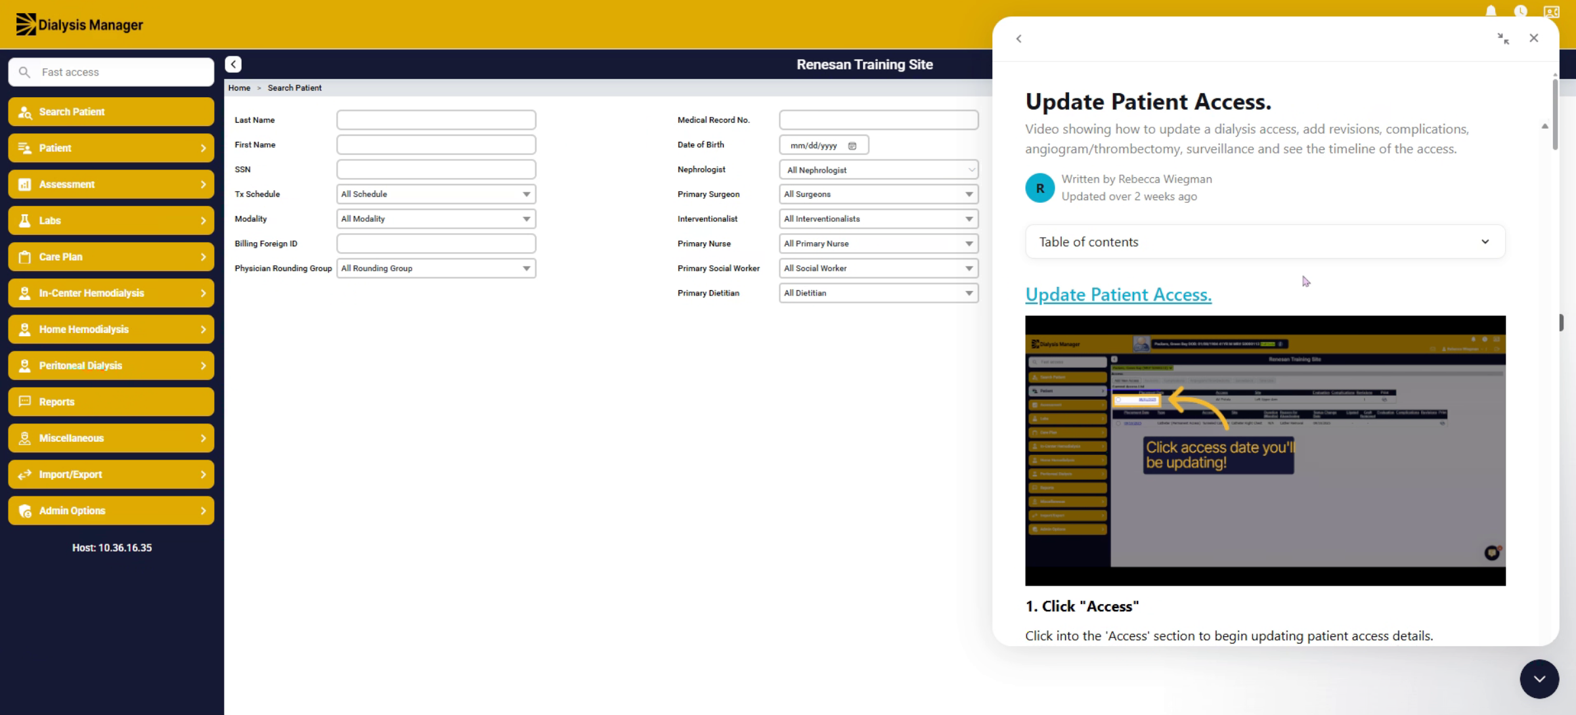This screenshot has width=1576, height=715.
Task: Click the Dialysis Manager logo
Action: click(x=79, y=24)
